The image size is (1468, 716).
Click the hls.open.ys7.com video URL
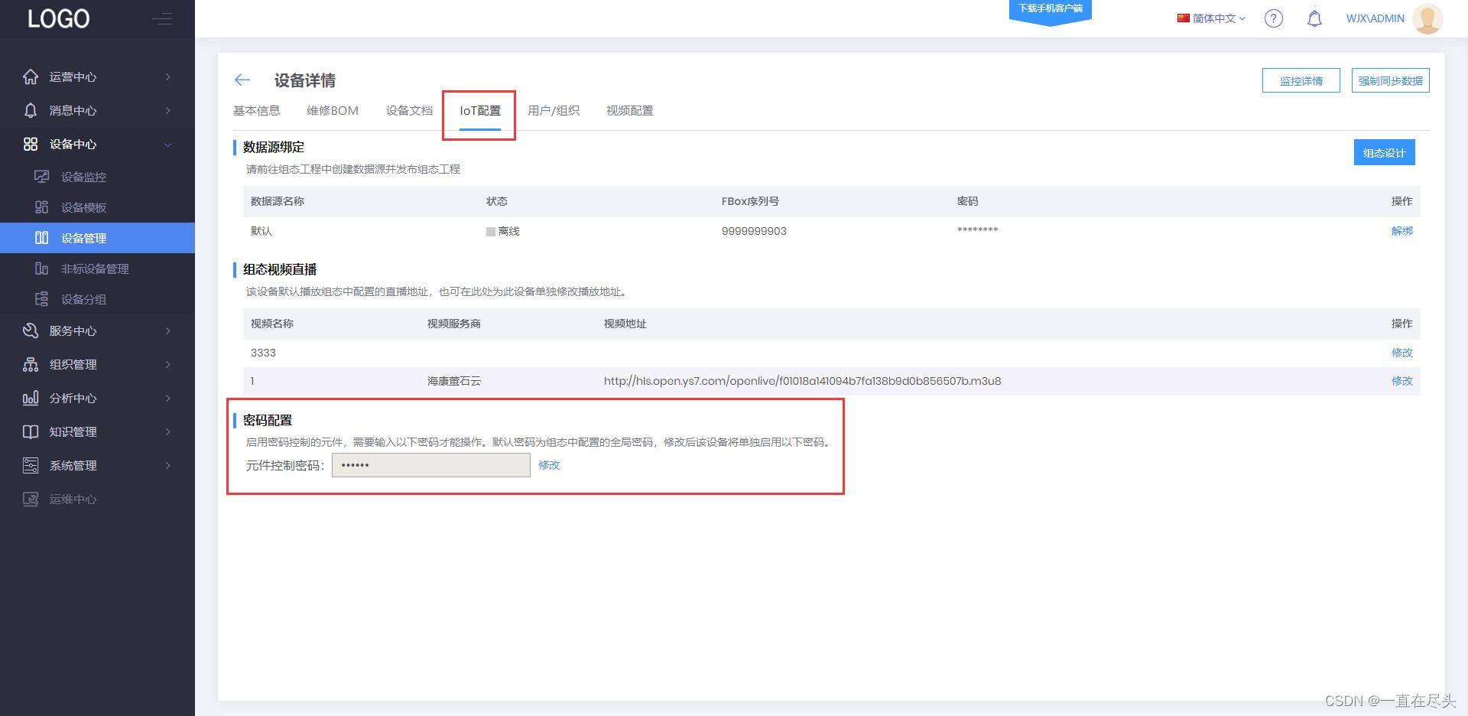pos(802,380)
